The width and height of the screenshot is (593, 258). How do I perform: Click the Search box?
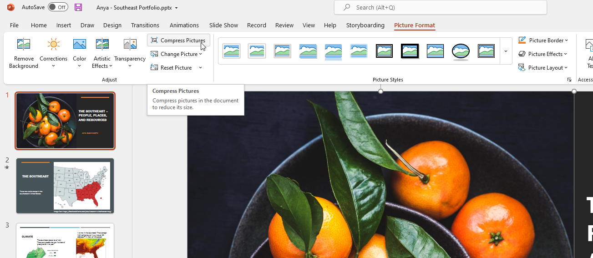[x=440, y=7]
